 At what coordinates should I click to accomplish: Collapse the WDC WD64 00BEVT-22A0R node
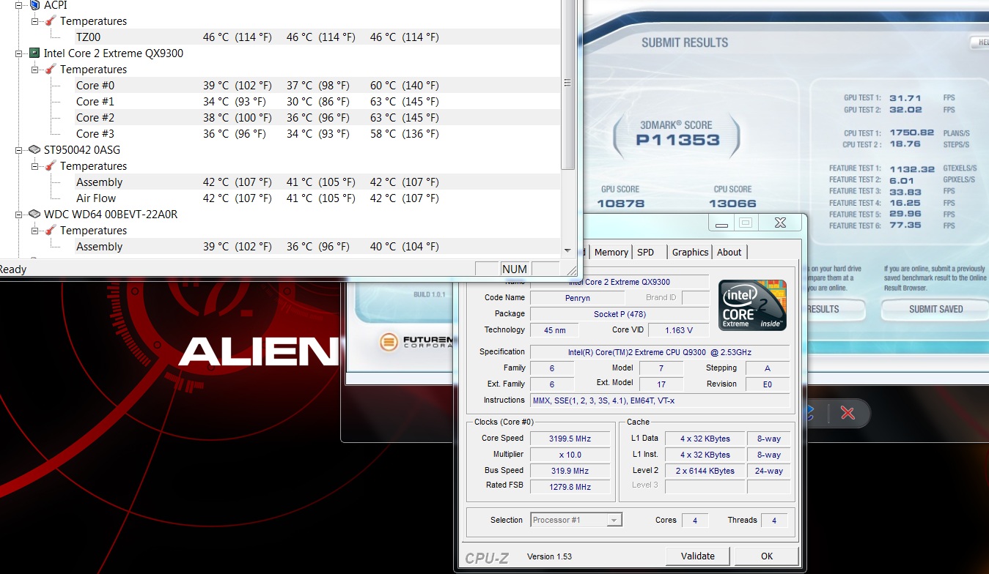pos(19,215)
